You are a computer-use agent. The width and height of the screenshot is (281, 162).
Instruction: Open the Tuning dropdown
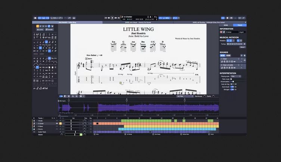(x=236, y=44)
